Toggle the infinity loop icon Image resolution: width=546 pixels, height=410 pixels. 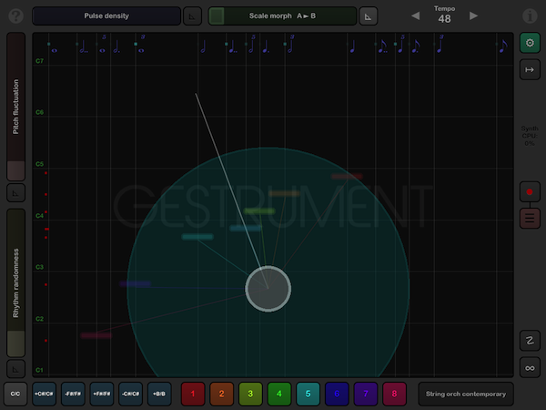(530, 368)
